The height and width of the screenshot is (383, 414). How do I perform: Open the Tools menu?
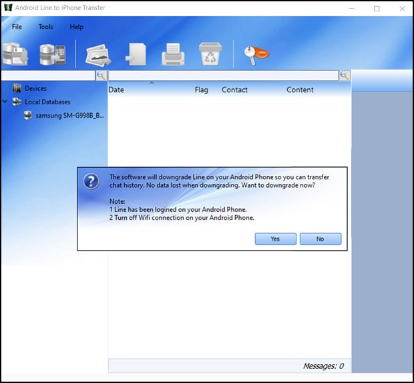pyautogui.click(x=45, y=27)
